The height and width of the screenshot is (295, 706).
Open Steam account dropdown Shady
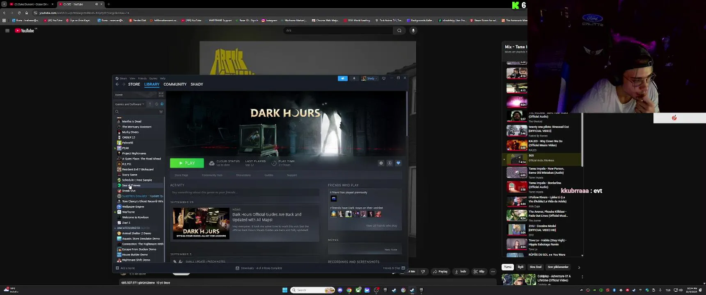click(x=369, y=78)
